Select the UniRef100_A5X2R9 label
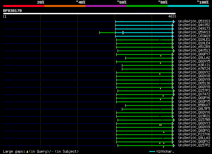Viewport: 212px width, 154px height. tap(194, 47)
